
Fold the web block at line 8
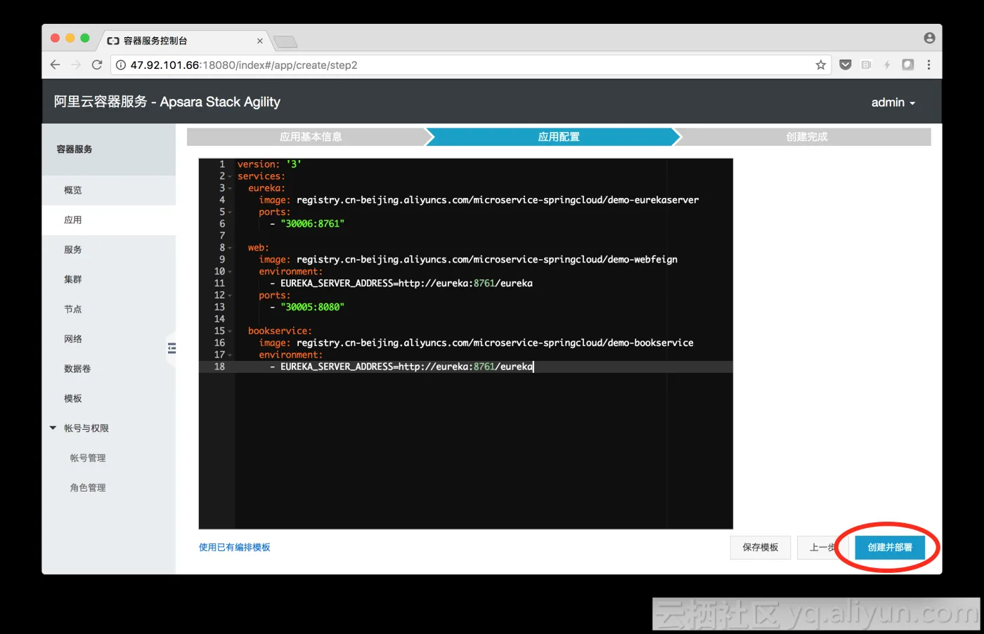pyautogui.click(x=230, y=248)
